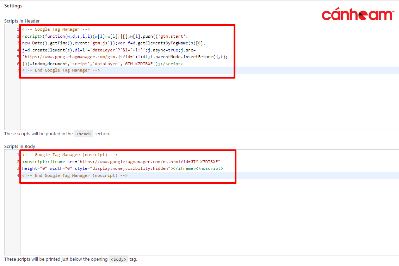Viewport: 399px width, 266px height.
Task: Click "<!-- Google Tag Manager (noscript) -->" comment line
Action: pyautogui.click(x=70, y=155)
